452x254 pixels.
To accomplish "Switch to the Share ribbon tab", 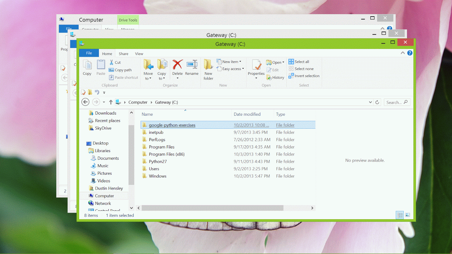I will click(123, 54).
